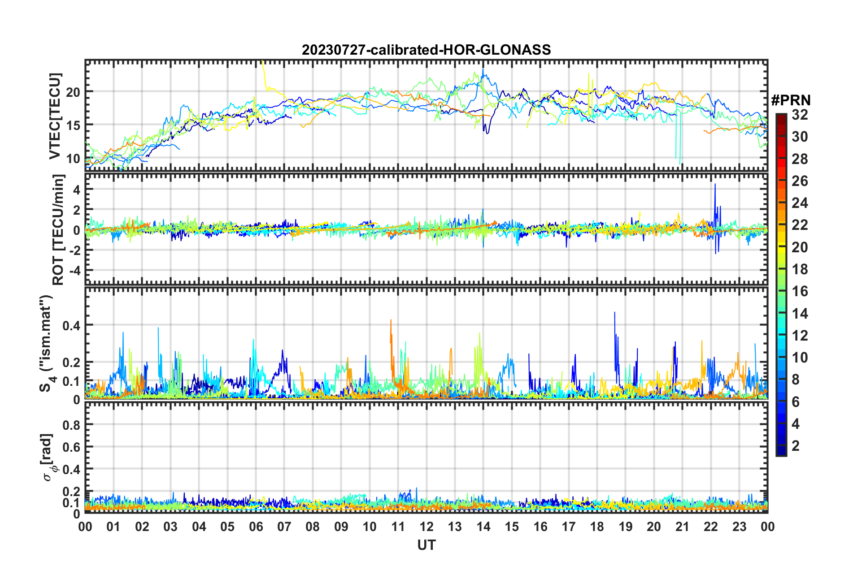Click UT axis tick label 15
Viewport: 853px width, 570px height.
[512, 527]
